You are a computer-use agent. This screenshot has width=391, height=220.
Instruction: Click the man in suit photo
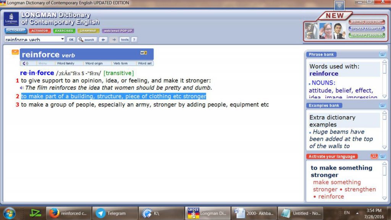(x=339, y=31)
